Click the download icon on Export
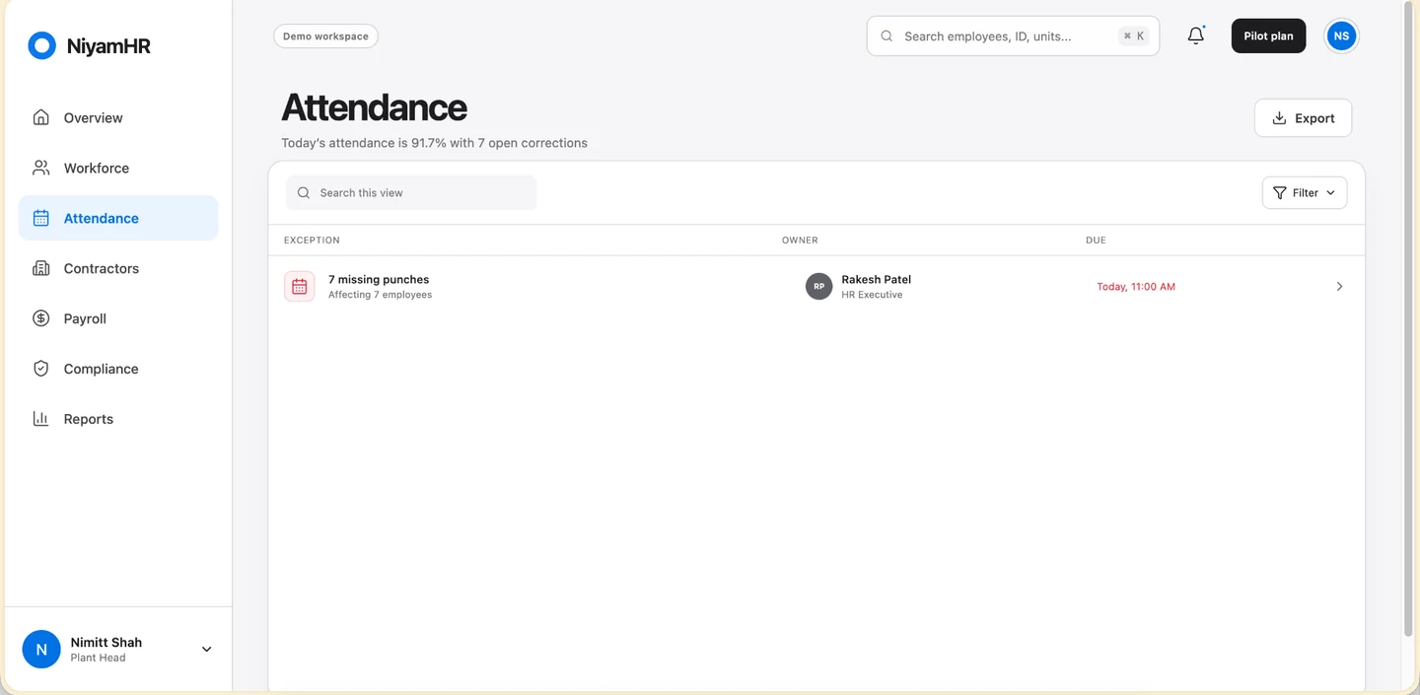1420x695 pixels. pos(1279,118)
